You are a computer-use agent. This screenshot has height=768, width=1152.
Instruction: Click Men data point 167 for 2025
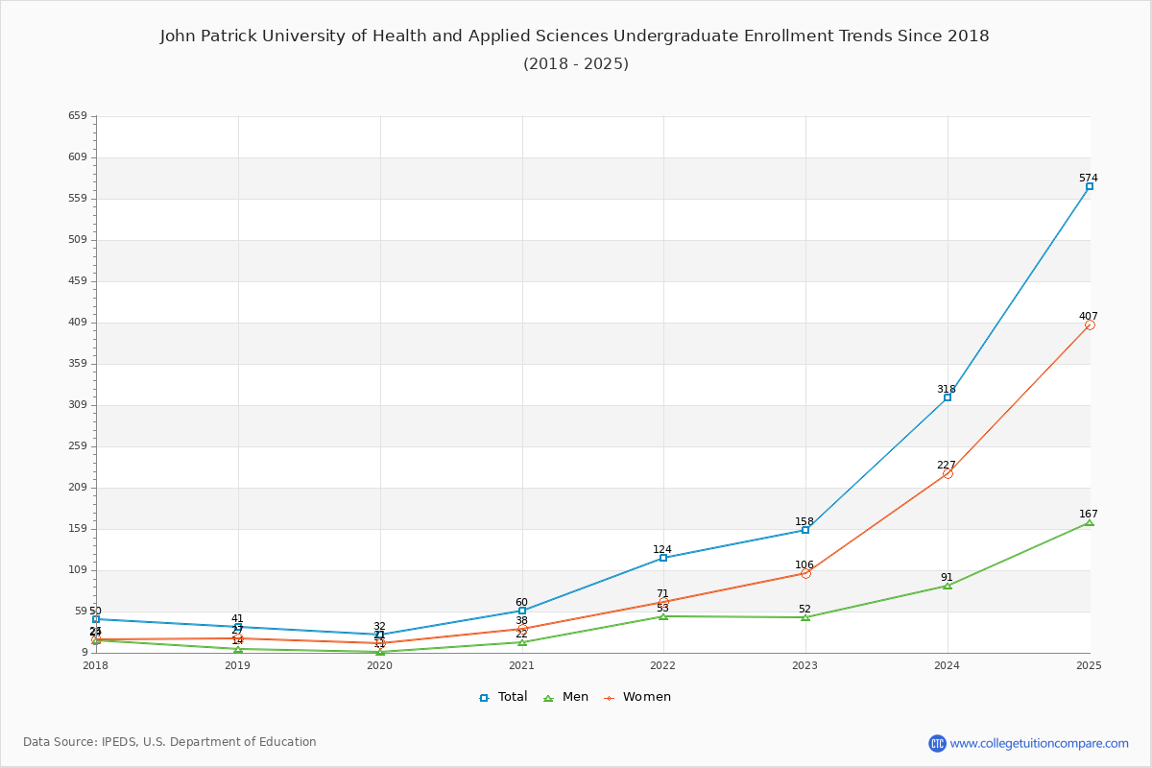coord(1090,522)
